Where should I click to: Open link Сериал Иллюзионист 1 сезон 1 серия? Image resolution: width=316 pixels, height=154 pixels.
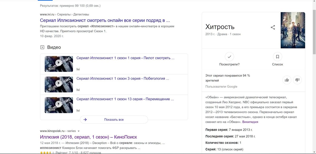tap(125, 58)
